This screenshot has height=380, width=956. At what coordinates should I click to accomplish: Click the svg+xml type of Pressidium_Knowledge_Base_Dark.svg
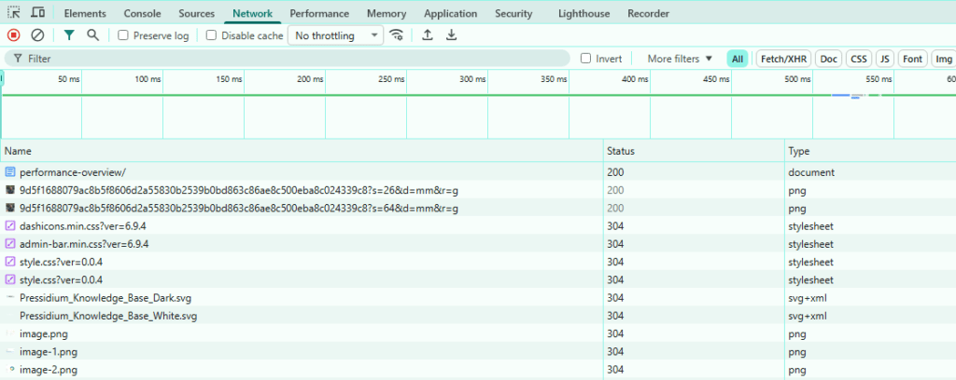pos(808,299)
